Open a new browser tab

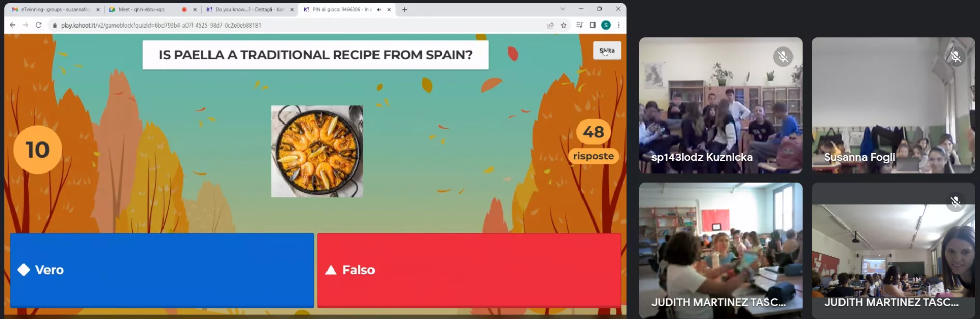pyautogui.click(x=405, y=9)
